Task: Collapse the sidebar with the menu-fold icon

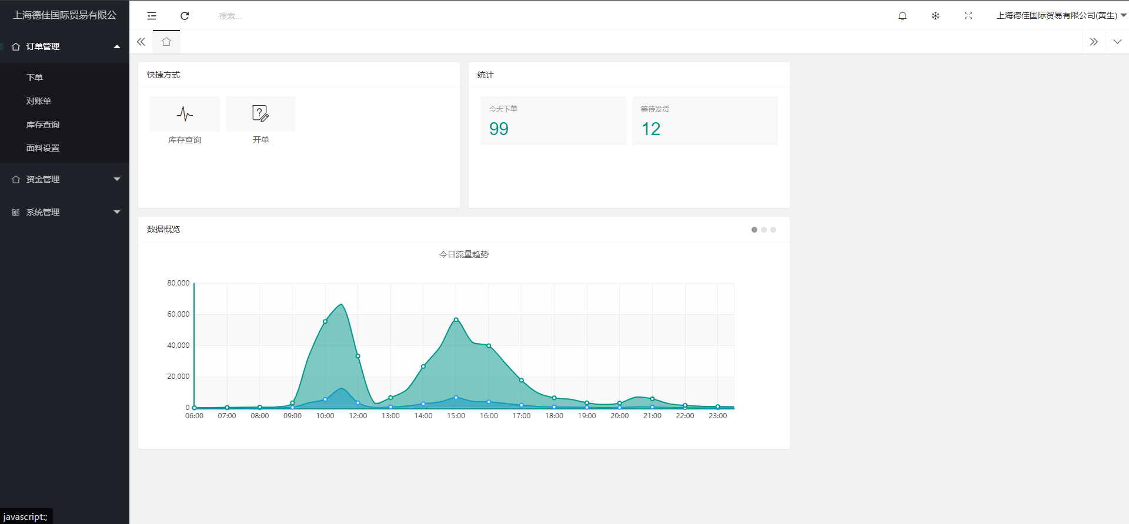Action: pyautogui.click(x=152, y=16)
